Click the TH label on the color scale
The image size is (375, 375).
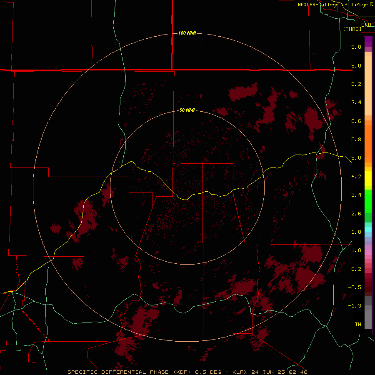358,325
